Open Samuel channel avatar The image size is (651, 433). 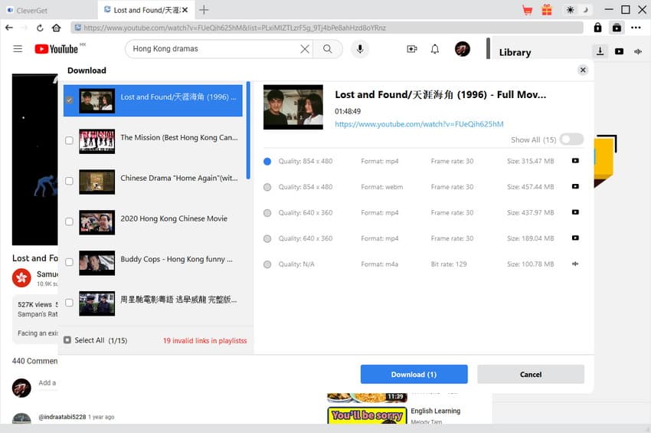[x=21, y=278]
